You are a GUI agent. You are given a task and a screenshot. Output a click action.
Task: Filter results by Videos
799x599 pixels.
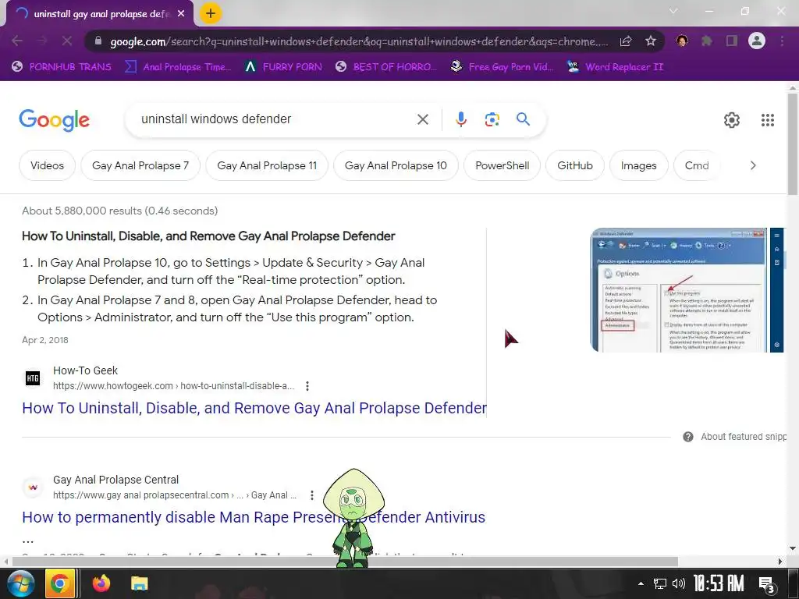tap(47, 165)
